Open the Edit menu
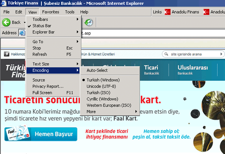225x154 pixels. (19, 12)
